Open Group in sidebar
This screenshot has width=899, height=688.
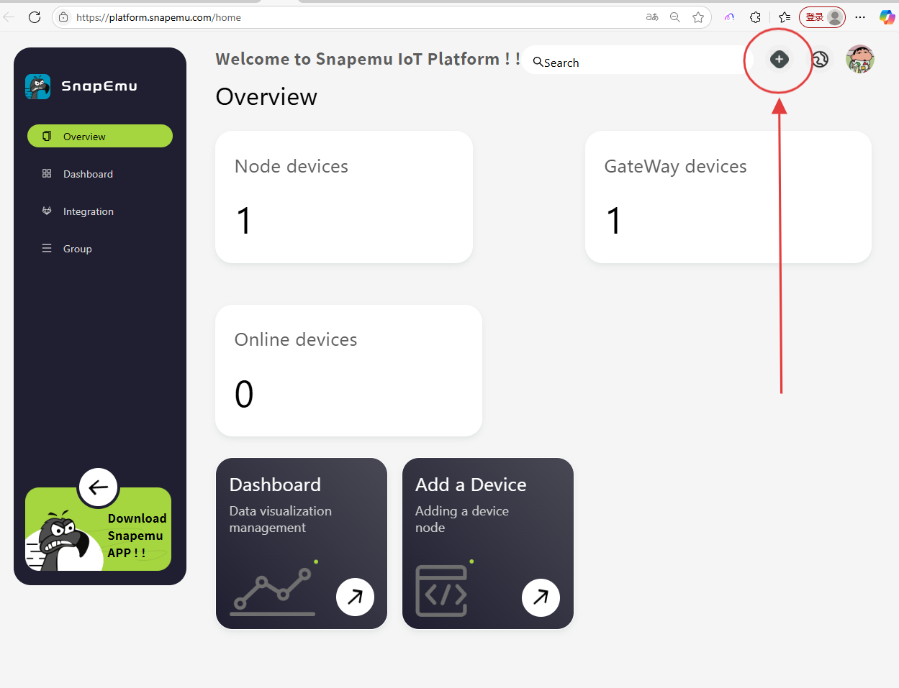[77, 249]
